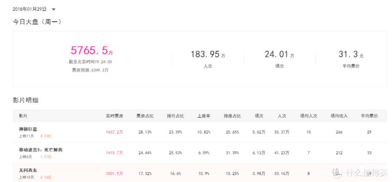Click the 场均收入 column header

coord(339,116)
